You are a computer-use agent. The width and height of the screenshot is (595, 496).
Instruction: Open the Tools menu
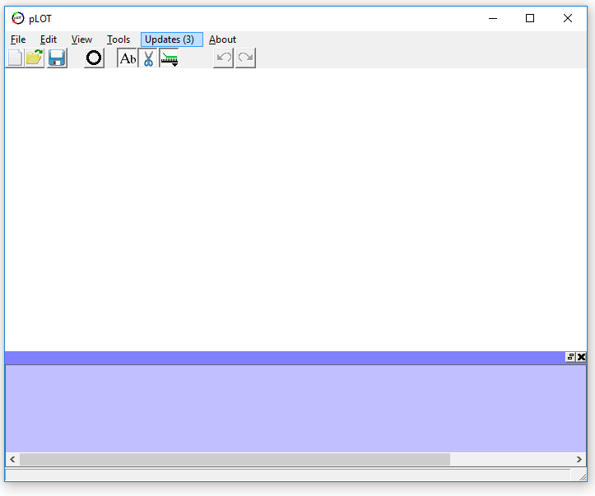(119, 39)
